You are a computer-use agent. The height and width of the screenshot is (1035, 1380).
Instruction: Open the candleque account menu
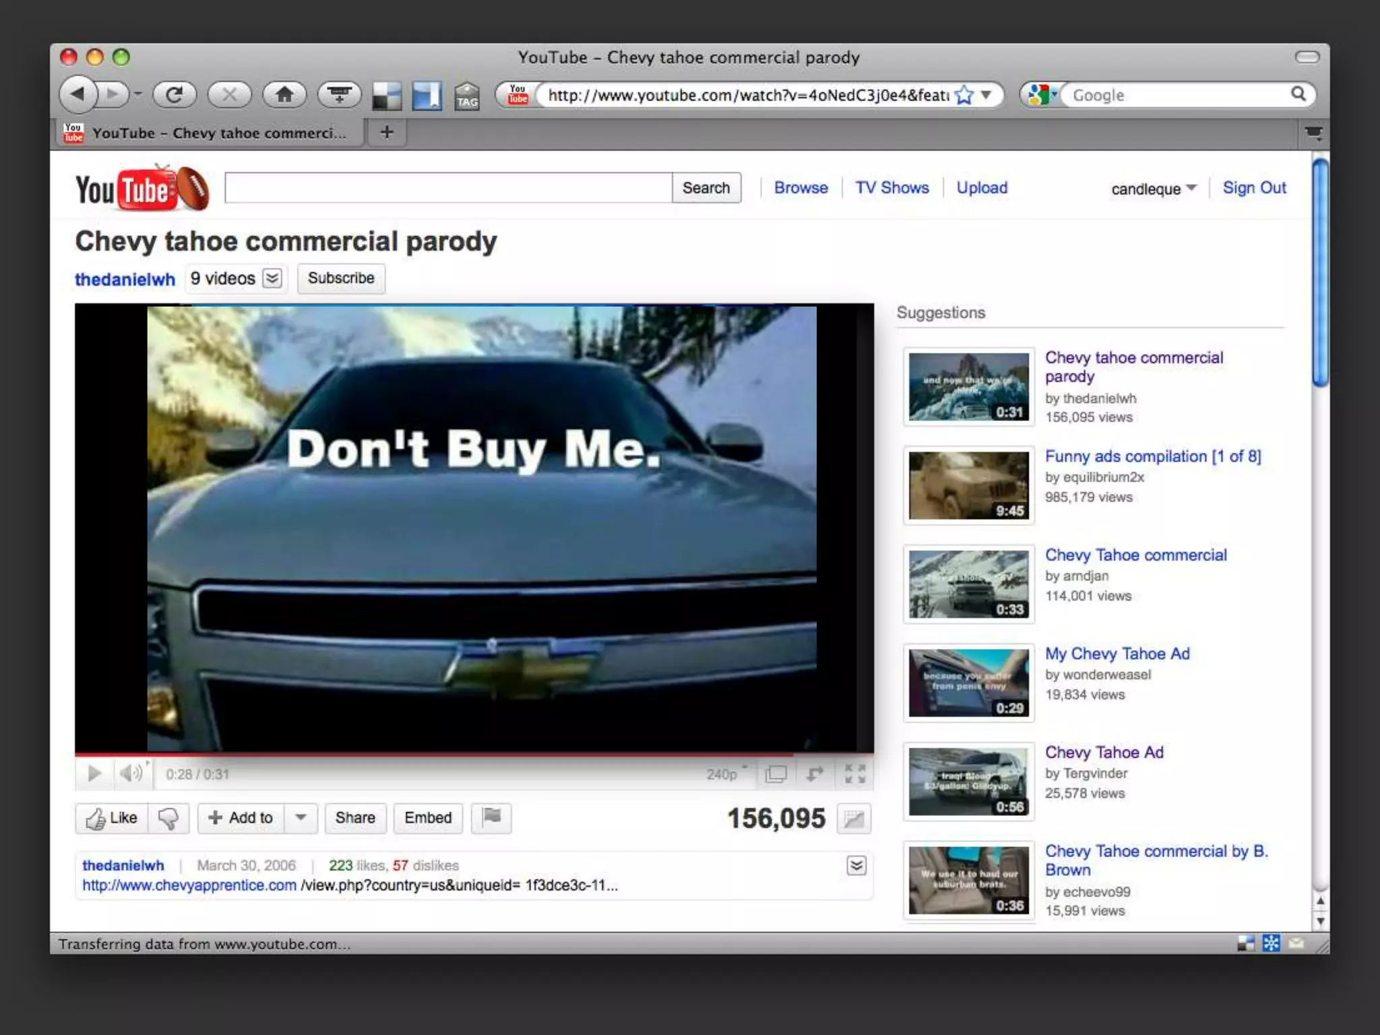point(1153,189)
